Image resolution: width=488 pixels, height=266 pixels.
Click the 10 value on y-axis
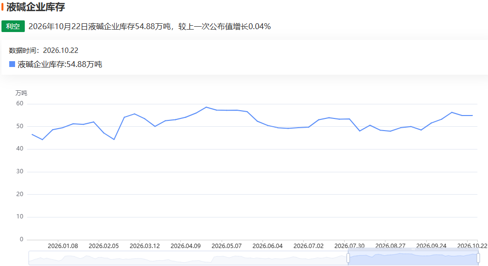(x=19, y=216)
